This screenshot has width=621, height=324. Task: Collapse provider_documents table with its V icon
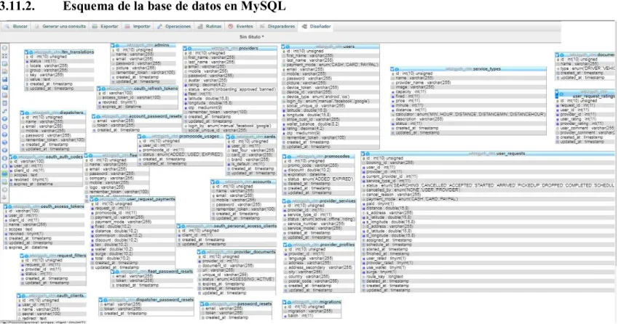point(199,251)
